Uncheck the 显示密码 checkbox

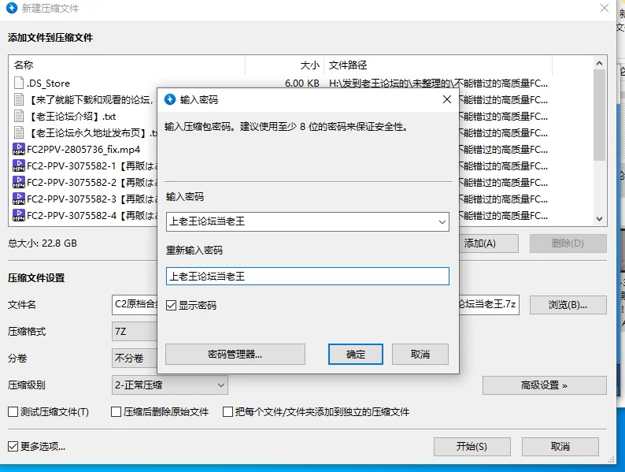coord(172,306)
